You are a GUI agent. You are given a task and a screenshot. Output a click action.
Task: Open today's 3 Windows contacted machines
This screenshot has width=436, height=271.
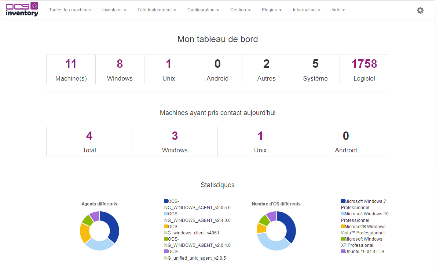175,136
